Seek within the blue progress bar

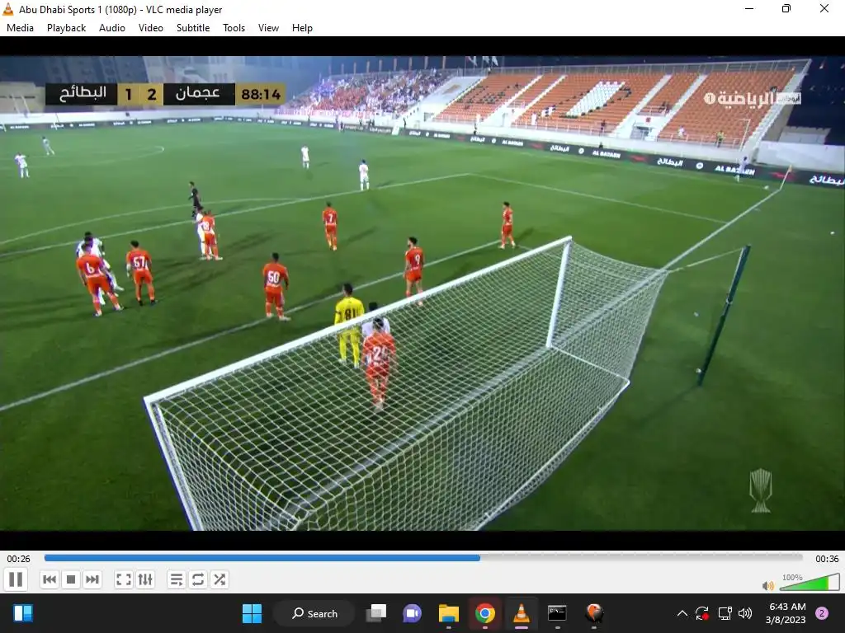point(423,558)
